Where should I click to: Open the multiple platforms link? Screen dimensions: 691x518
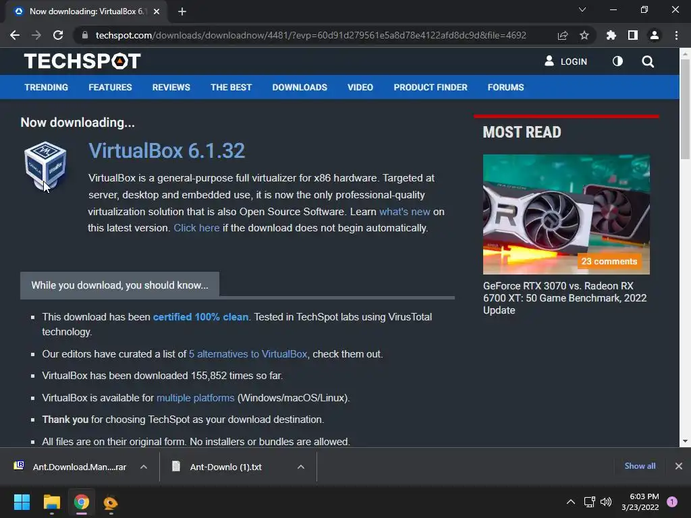(195, 398)
